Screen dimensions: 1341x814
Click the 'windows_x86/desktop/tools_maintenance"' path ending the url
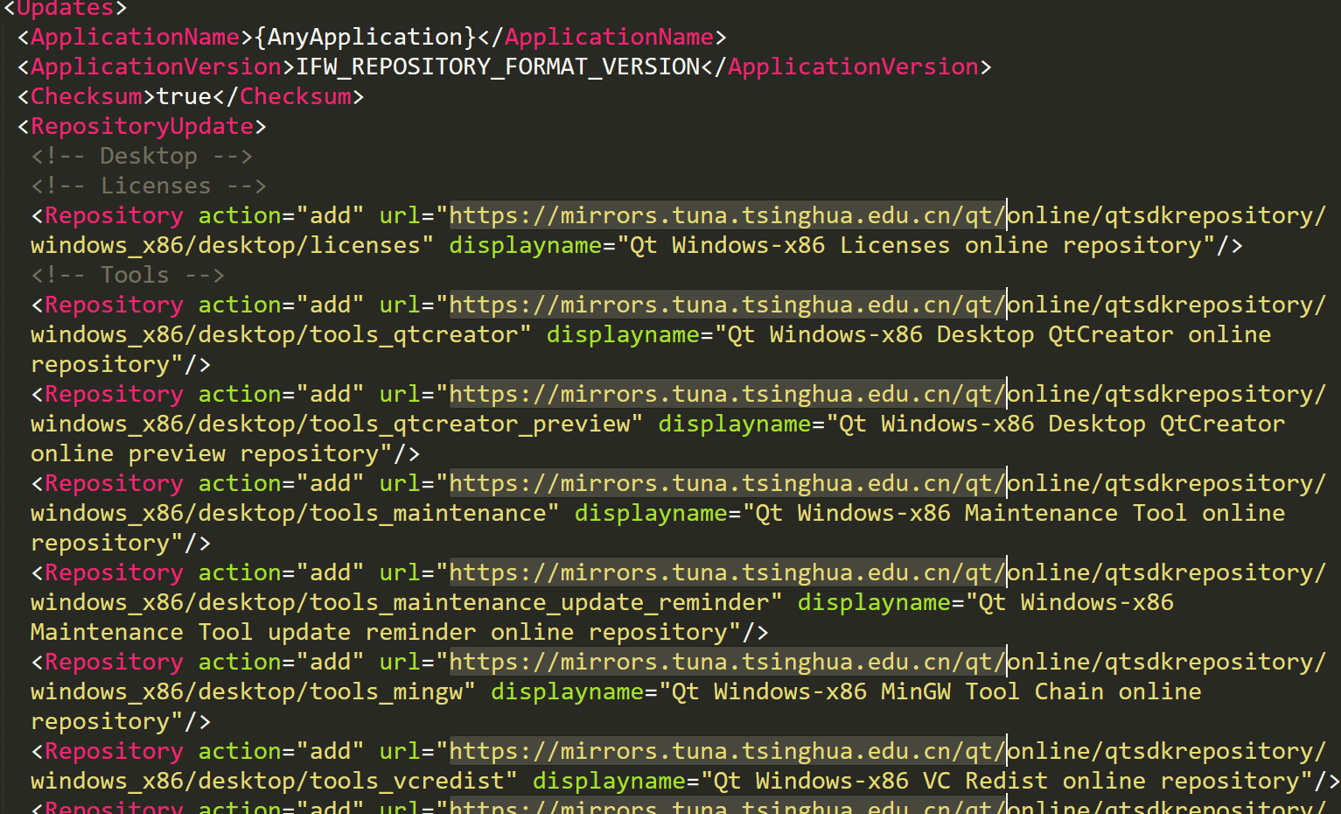295,513
